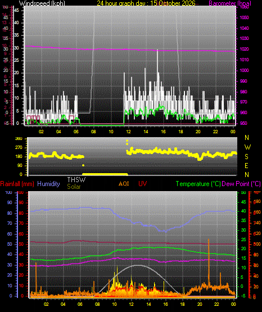Click the "UV" legend label
262x312 pixels.
pyautogui.click(x=142, y=183)
